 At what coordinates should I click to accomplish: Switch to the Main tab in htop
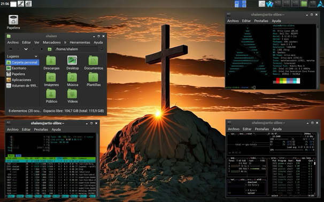(x=11, y=156)
